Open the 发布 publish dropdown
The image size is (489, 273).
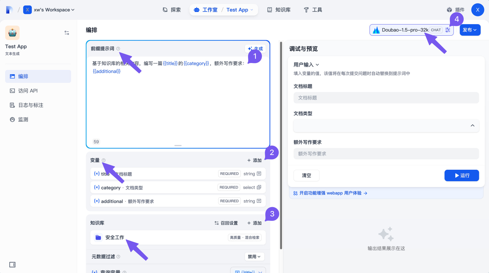pos(470,30)
